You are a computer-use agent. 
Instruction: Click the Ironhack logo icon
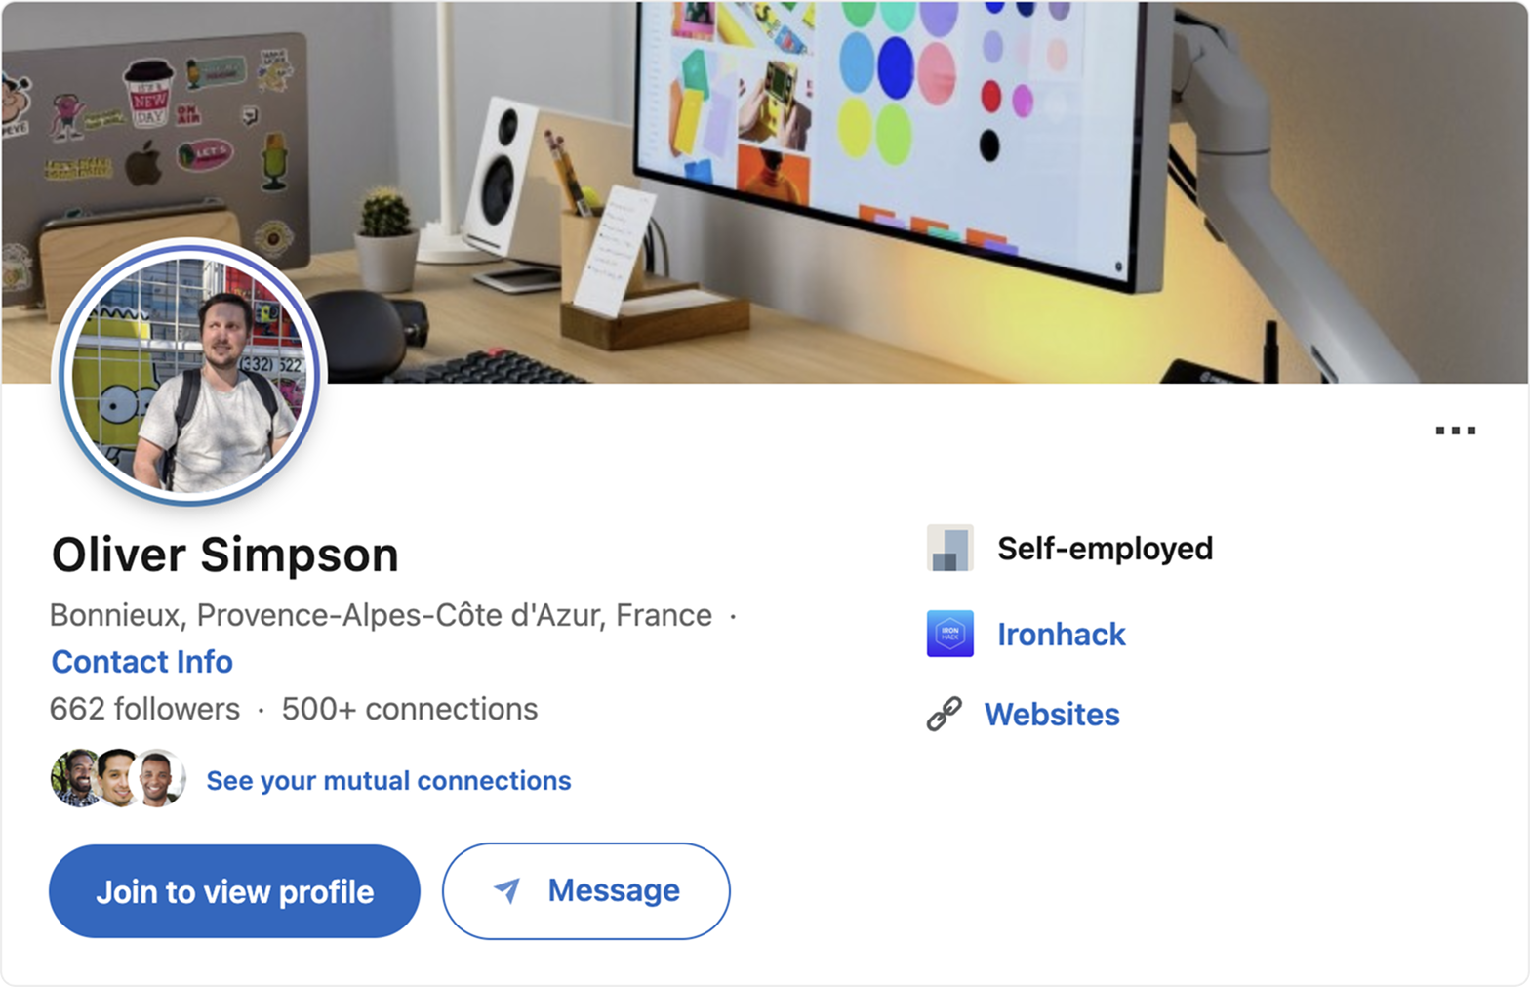949,634
